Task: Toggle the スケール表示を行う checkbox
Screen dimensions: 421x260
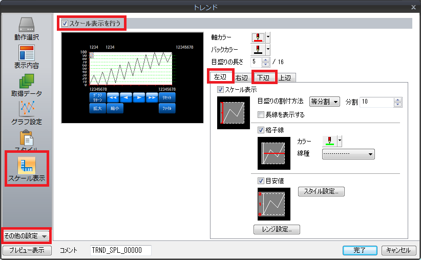Action: click(65, 23)
